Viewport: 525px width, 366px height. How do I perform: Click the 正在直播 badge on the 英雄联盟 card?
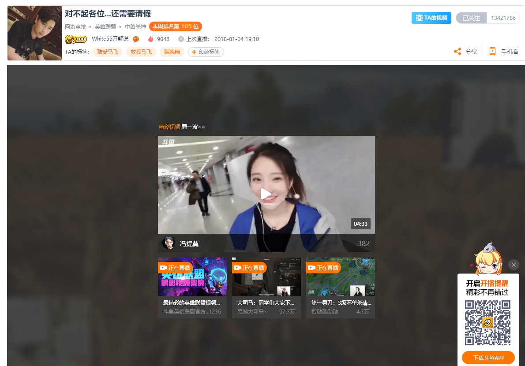coord(175,268)
